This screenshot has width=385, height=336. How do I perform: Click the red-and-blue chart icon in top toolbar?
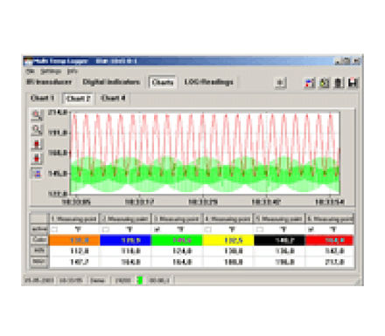(x=310, y=83)
